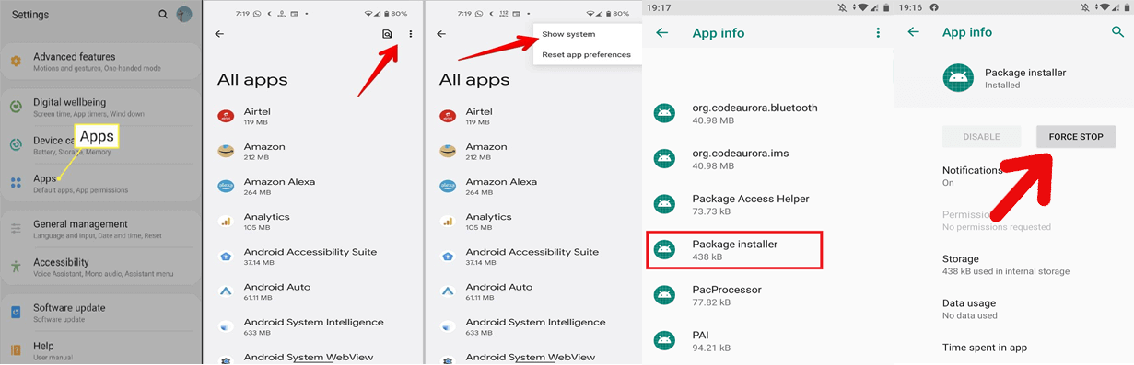The width and height of the screenshot is (1134, 365).
Task: Tap the Airtel app icon under the Show system menu
Action: 447,116
